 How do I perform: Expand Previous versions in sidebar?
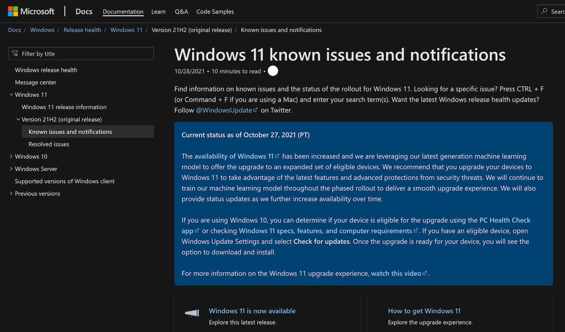click(x=11, y=193)
